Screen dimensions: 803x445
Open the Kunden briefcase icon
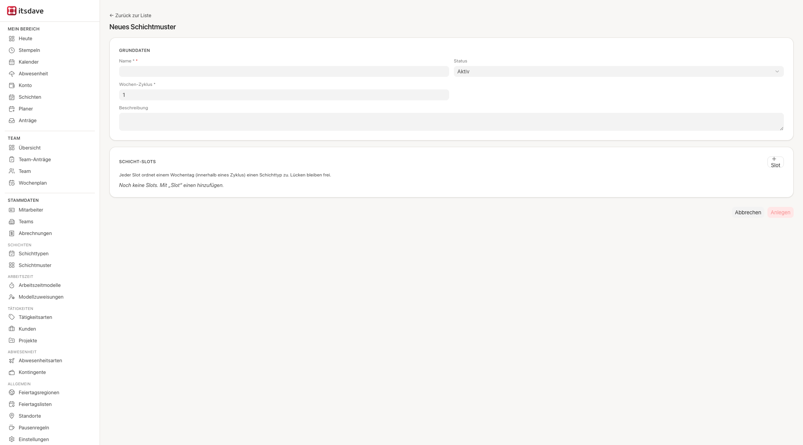point(12,329)
